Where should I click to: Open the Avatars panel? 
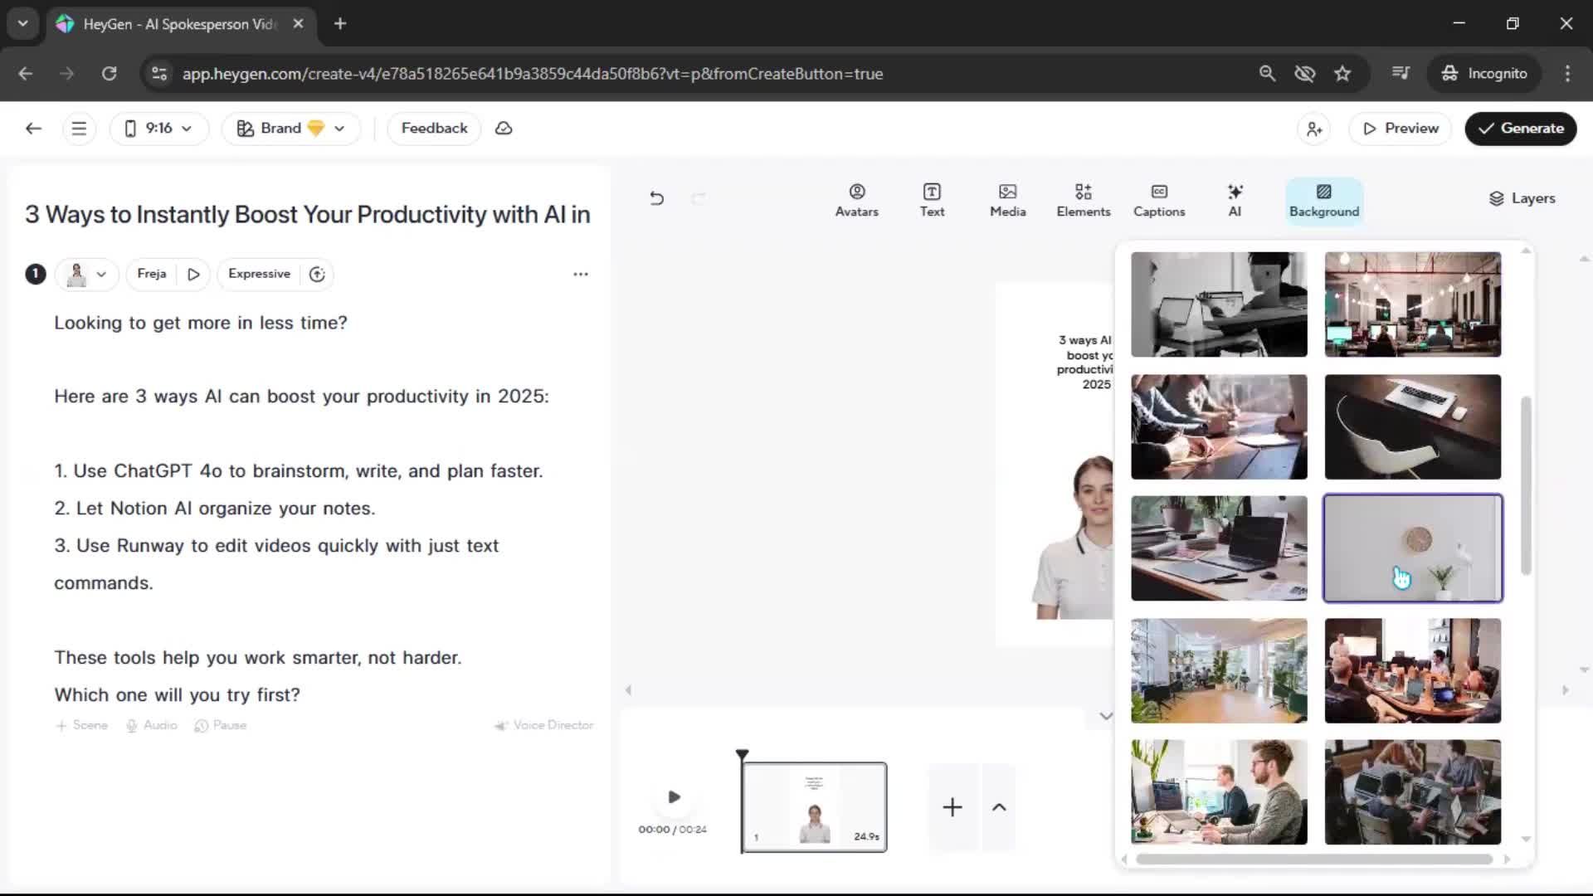click(856, 200)
